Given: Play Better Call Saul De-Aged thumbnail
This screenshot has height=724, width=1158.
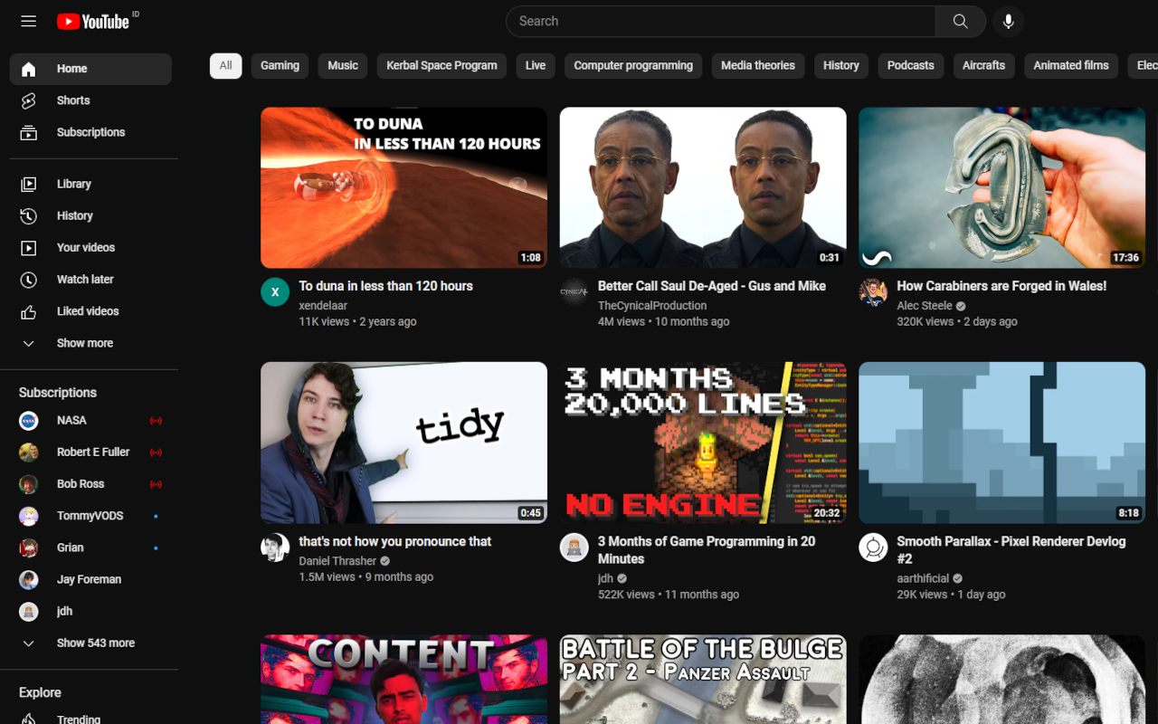Looking at the screenshot, I should (x=703, y=188).
